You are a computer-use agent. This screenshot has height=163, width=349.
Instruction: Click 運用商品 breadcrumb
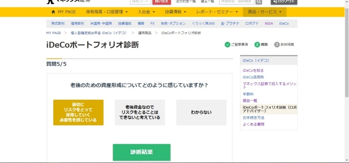click(x=144, y=33)
